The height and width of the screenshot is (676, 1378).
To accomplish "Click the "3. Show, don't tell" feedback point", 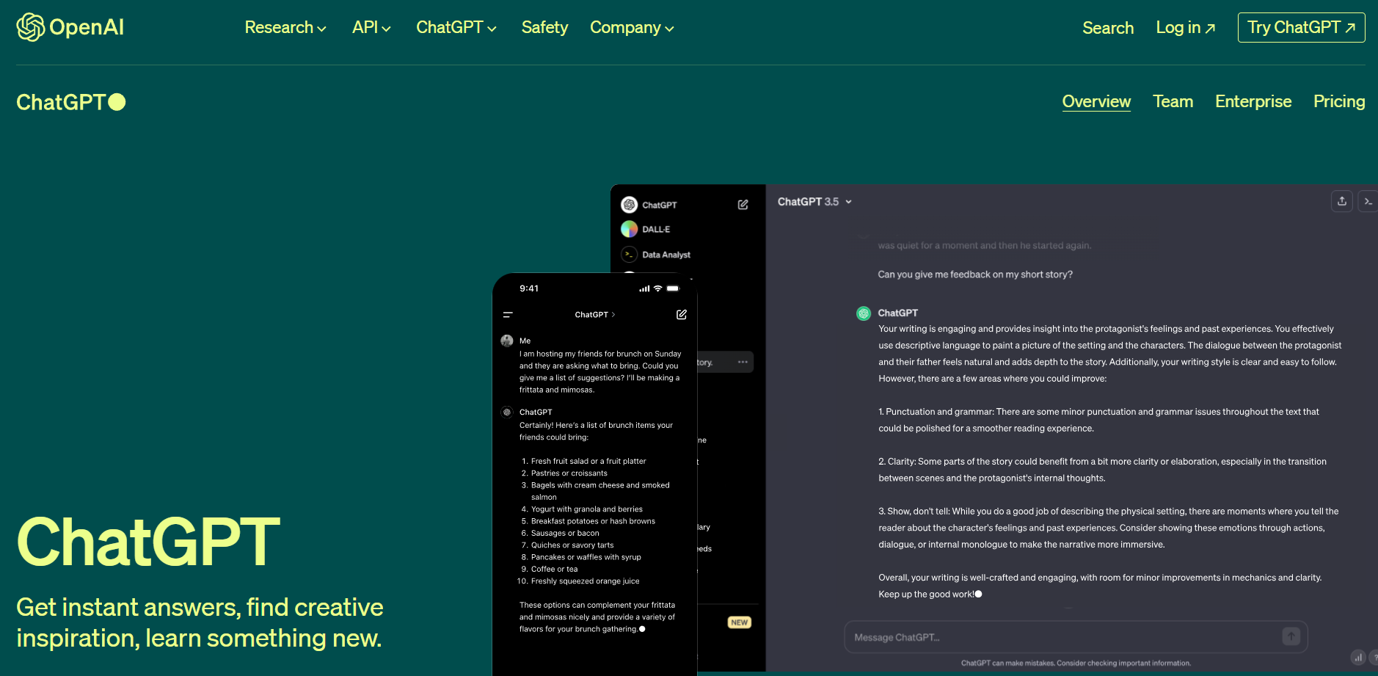I will coord(1109,528).
